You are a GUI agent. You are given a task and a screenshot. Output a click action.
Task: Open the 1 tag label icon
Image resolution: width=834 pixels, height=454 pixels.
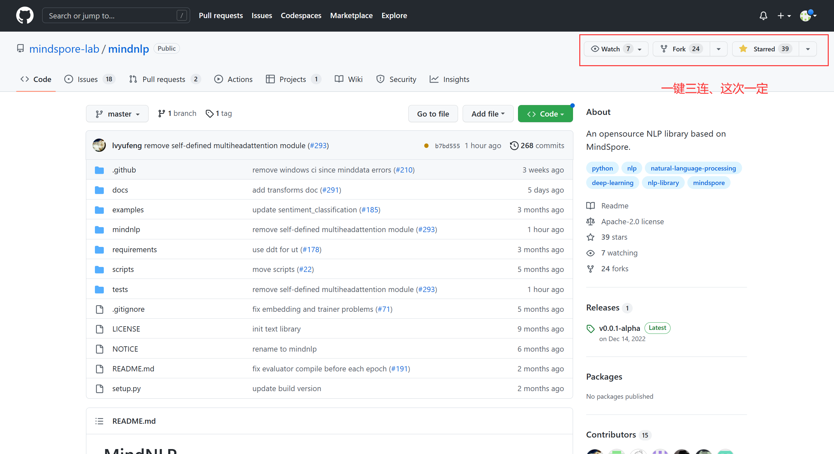pos(210,114)
